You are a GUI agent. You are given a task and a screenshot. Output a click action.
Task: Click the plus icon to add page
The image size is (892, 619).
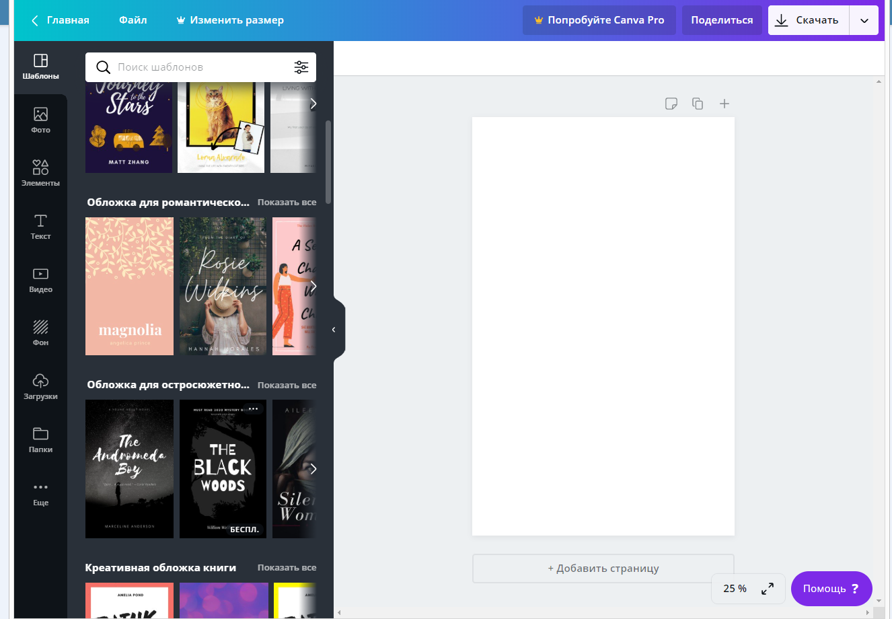click(724, 104)
